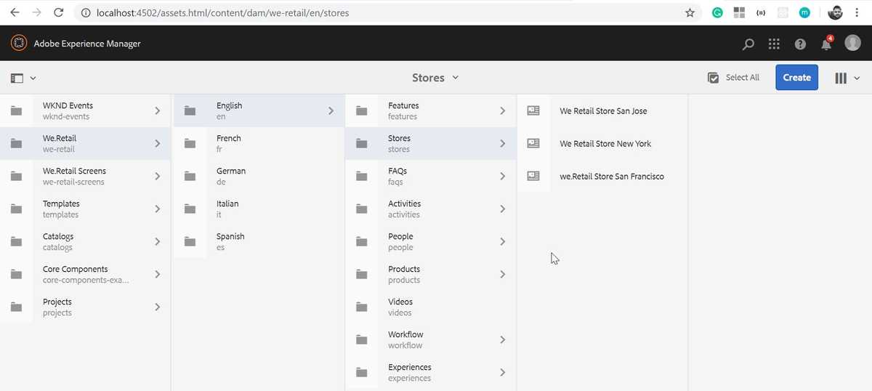The width and height of the screenshot is (872, 391).
Task: Open the Projects folder
Action: point(85,307)
